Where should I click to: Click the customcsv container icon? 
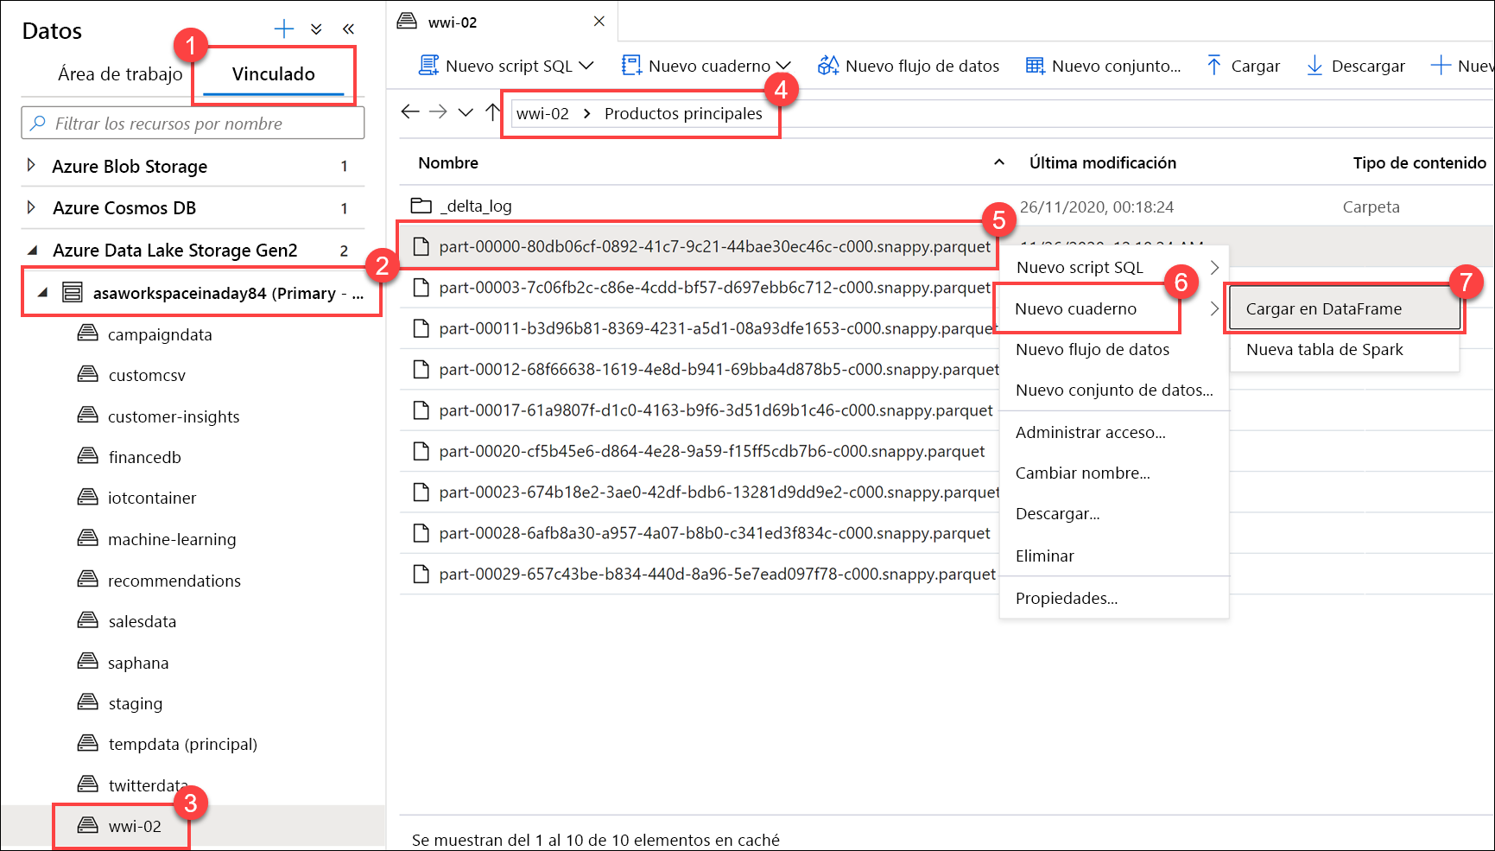pos(88,374)
